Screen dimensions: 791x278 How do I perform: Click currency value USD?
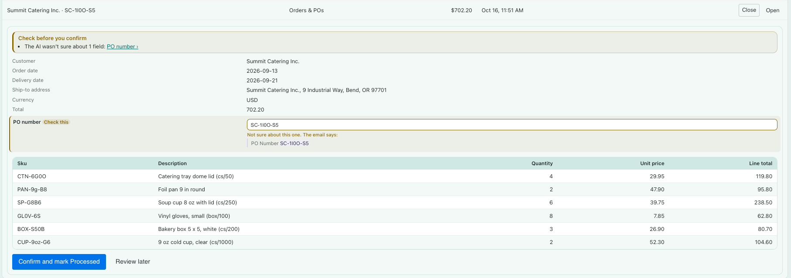point(252,100)
